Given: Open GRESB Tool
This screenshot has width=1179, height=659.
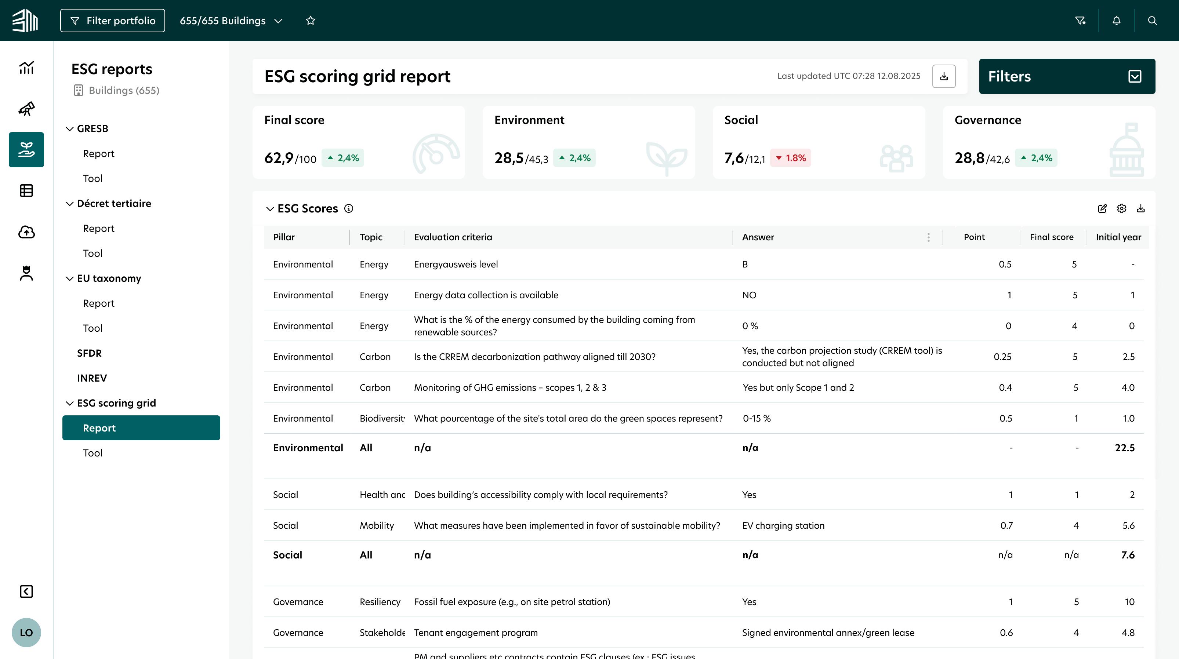Looking at the screenshot, I should 92,178.
